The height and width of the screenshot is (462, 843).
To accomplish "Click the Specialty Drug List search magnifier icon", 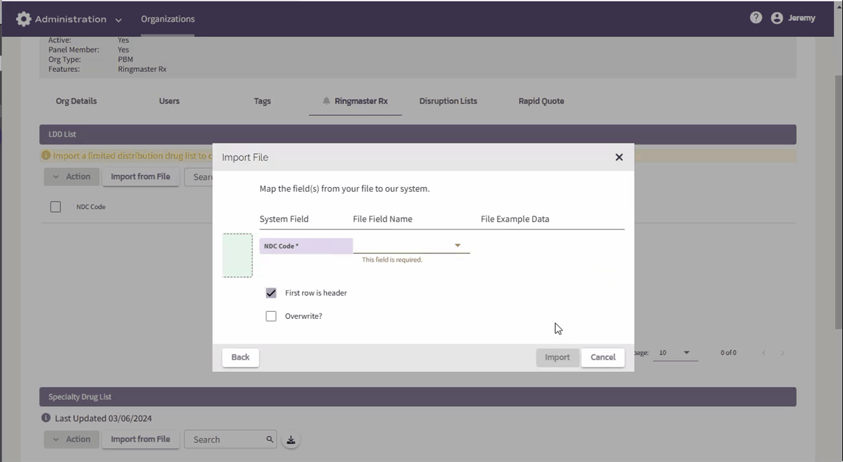I will [x=270, y=439].
